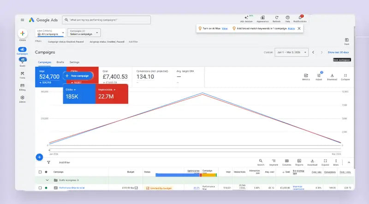
Task: Click into the top search box
Action: tap(107, 20)
